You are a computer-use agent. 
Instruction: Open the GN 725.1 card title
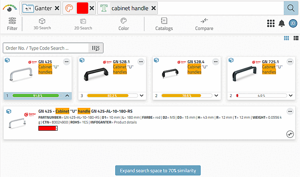pos(270,62)
